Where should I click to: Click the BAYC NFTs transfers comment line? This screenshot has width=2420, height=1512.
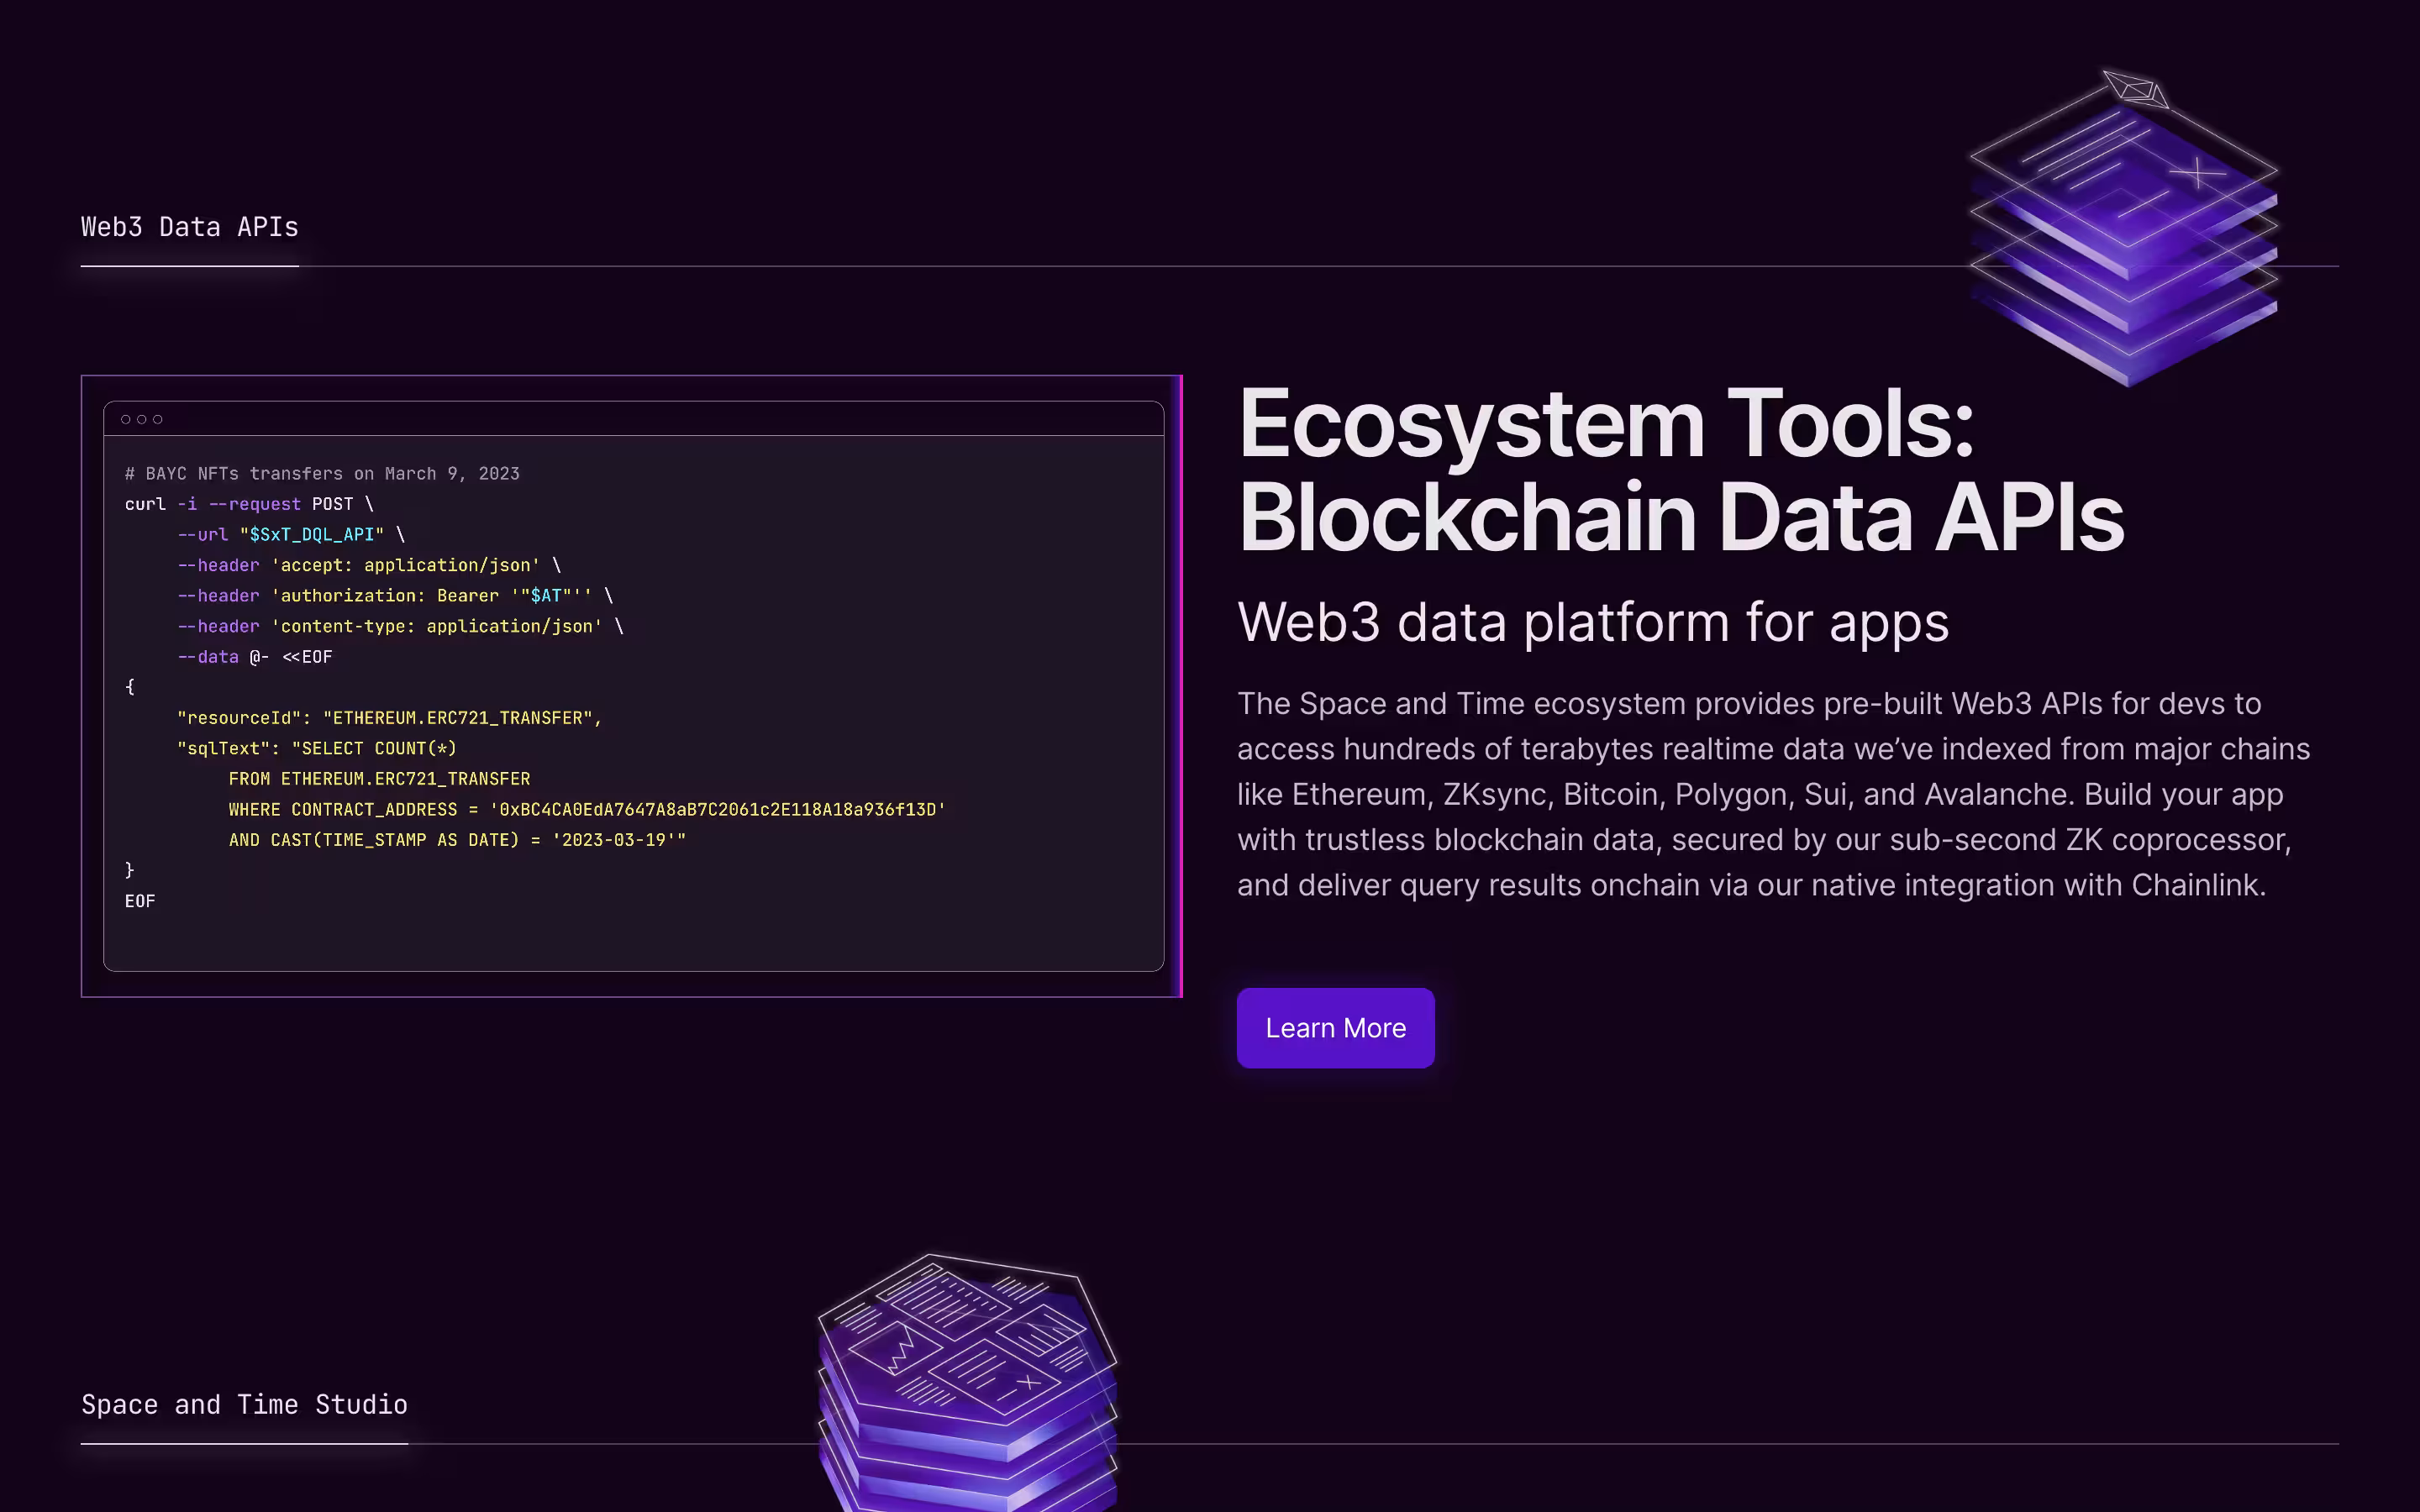322,474
